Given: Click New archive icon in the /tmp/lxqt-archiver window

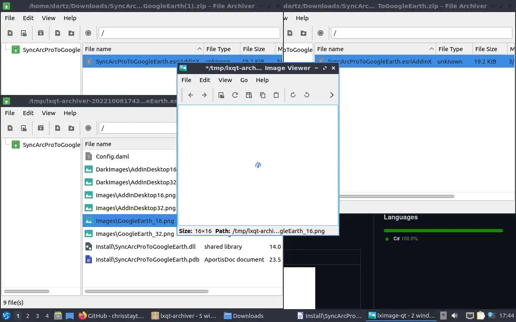Looking at the screenshot, I should click(x=10, y=128).
